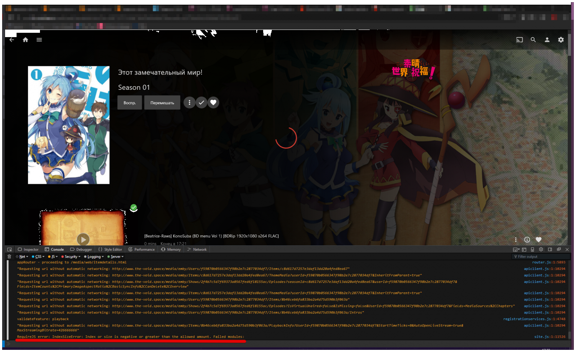Open Emby settings gear

pos(561,40)
